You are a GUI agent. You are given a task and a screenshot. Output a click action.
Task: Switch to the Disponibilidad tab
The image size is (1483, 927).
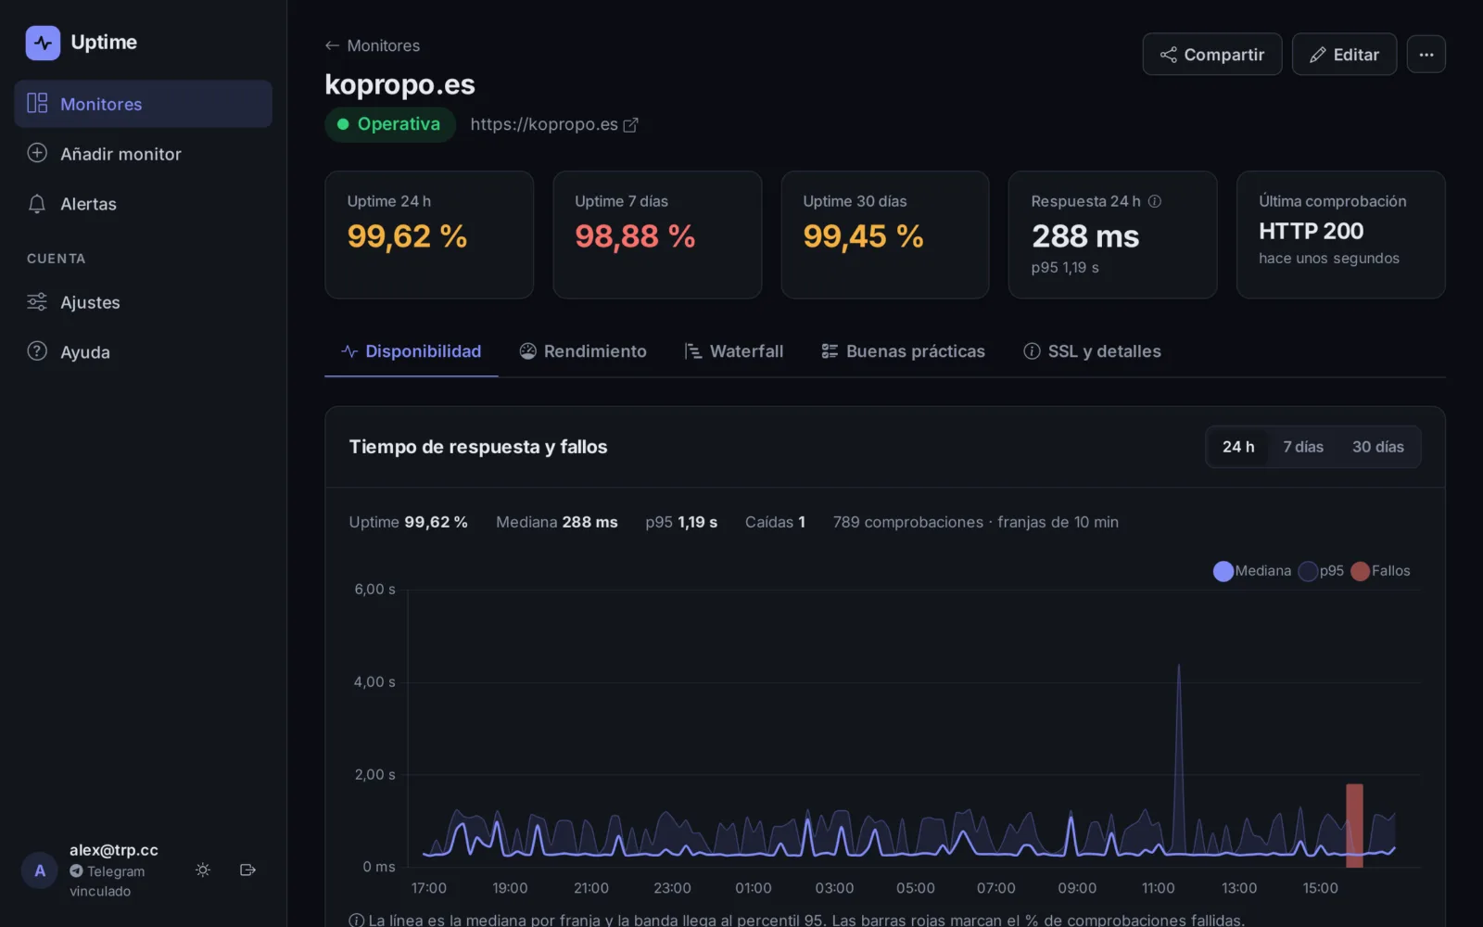[x=412, y=351]
